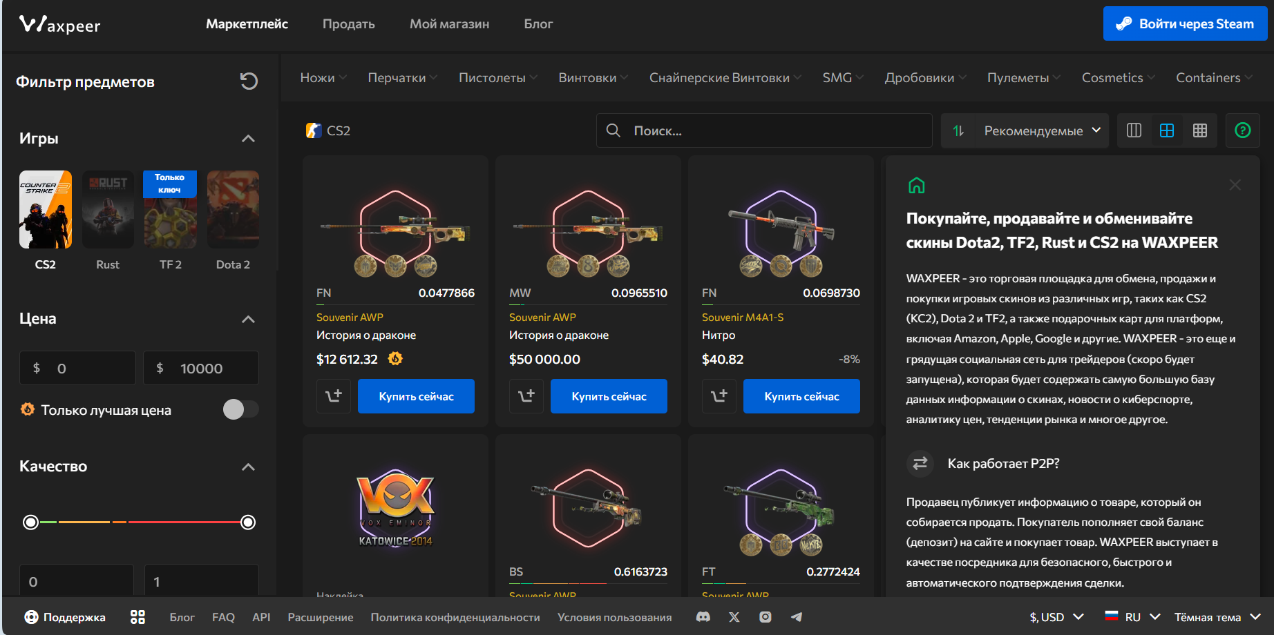Open Telegram link in footer
The width and height of the screenshot is (1274, 635).
(x=797, y=617)
